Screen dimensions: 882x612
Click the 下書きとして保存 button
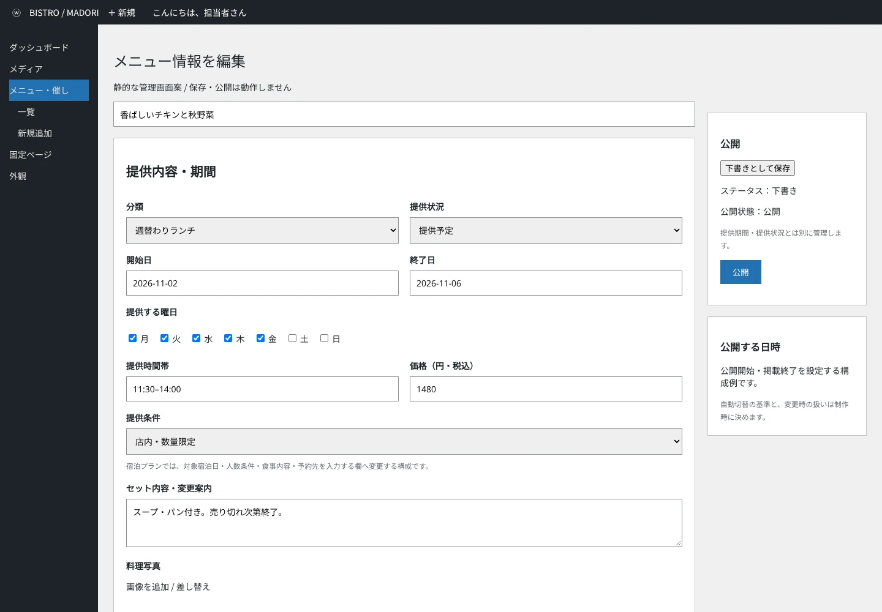click(758, 168)
